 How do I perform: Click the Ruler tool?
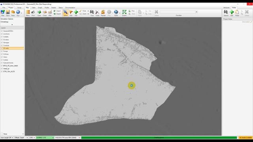click(x=83, y=11)
